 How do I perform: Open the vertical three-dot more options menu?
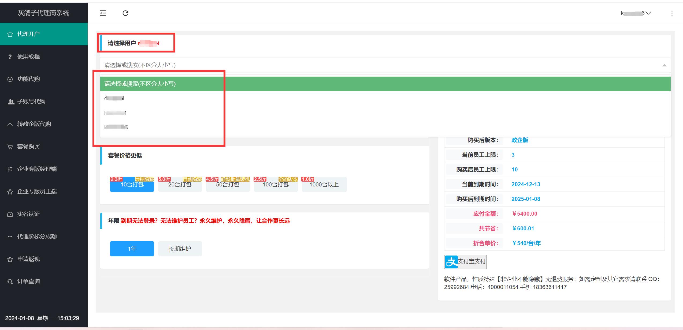pos(672,13)
